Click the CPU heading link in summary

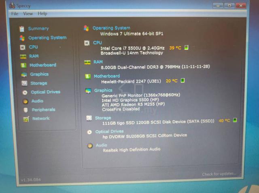coord(98,43)
